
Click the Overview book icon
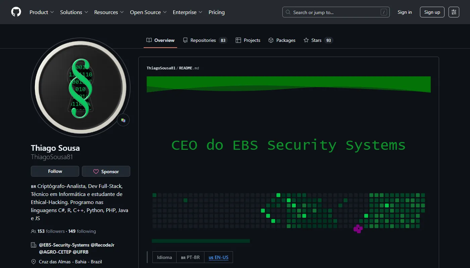[149, 40]
